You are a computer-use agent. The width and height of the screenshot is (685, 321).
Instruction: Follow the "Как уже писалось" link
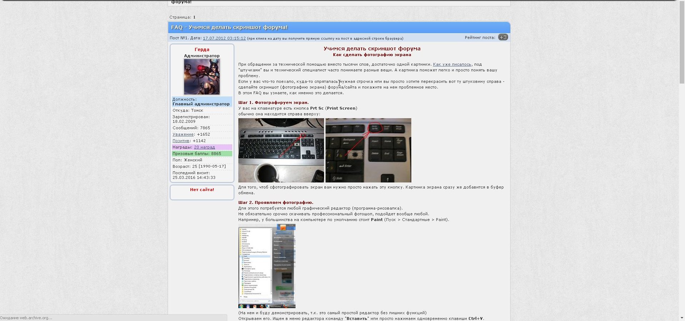click(x=452, y=65)
